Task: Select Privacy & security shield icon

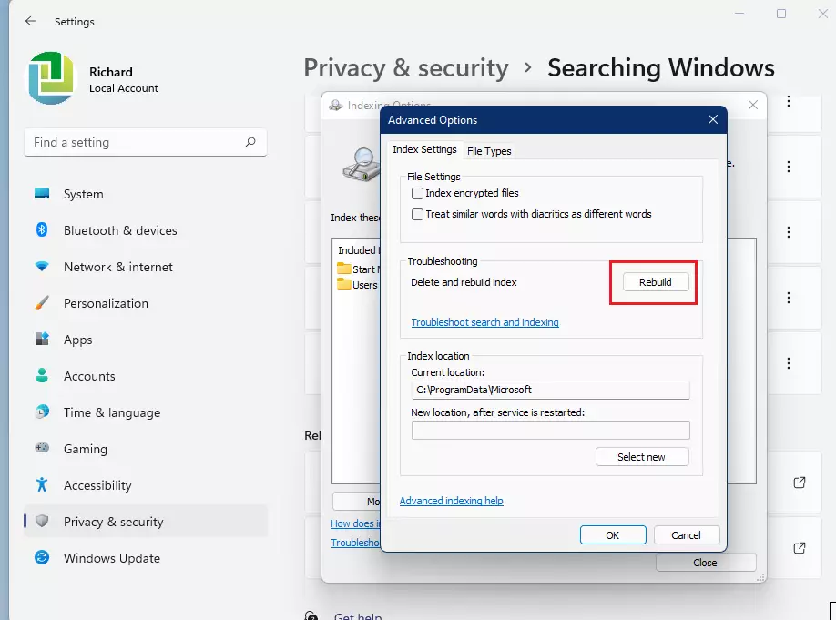Action: coord(42,521)
